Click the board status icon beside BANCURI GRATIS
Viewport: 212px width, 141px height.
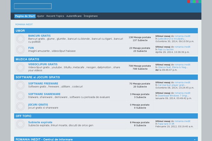click(20, 39)
